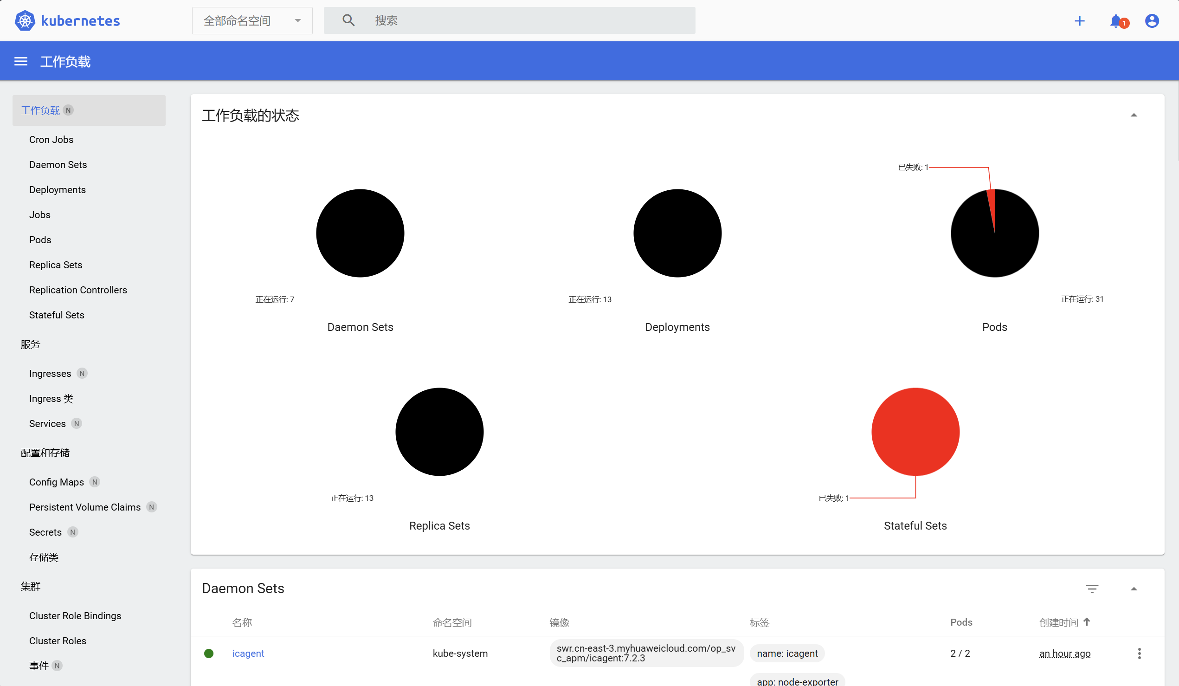
Task: Click the Daemon Sets filter icon
Action: point(1091,589)
